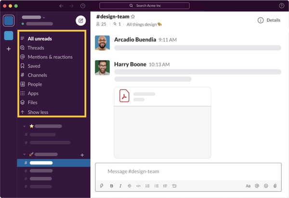This screenshot has width=289, height=198.
Task: Go forward with the right arrow
Action: click(71, 6)
